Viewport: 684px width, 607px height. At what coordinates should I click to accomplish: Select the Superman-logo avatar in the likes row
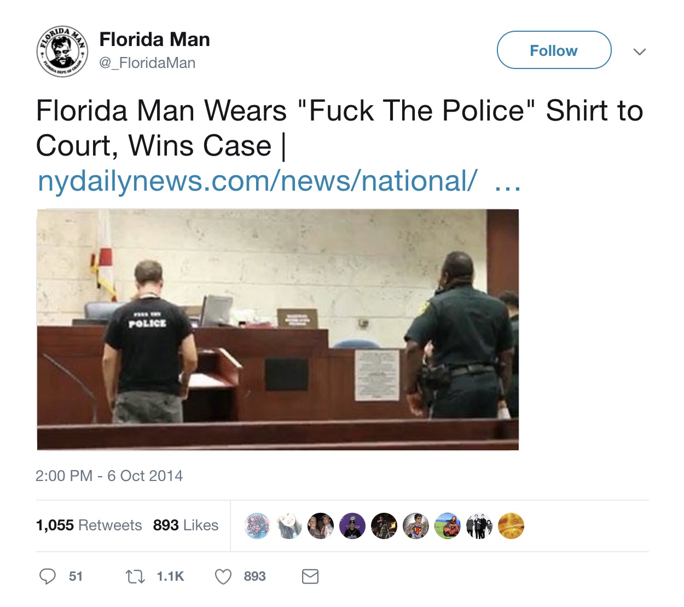coord(416,526)
